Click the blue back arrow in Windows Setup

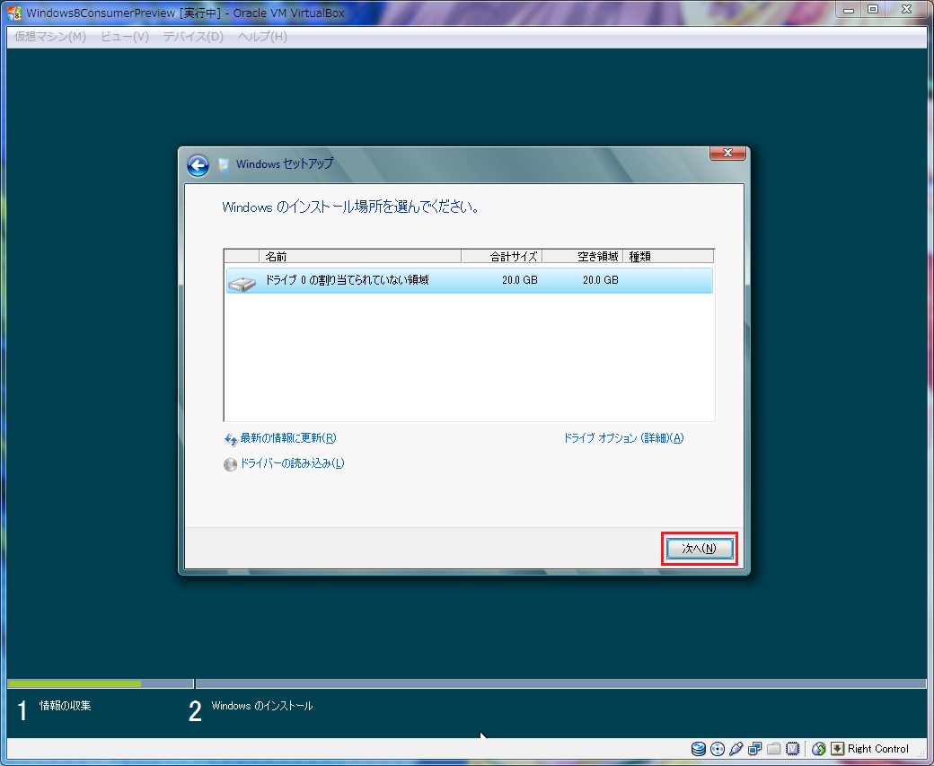coord(198,165)
